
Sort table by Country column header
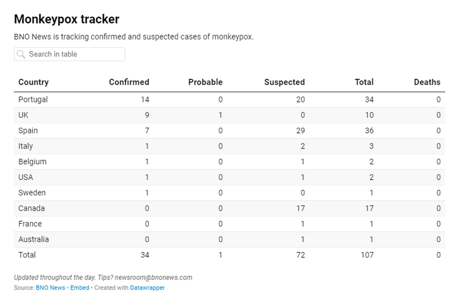click(x=34, y=82)
